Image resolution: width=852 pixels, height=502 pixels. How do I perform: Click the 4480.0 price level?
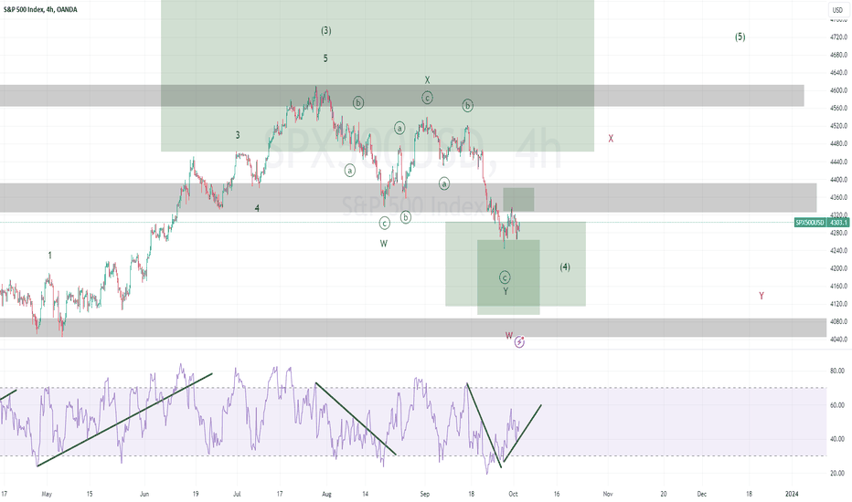click(x=838, y=144)
